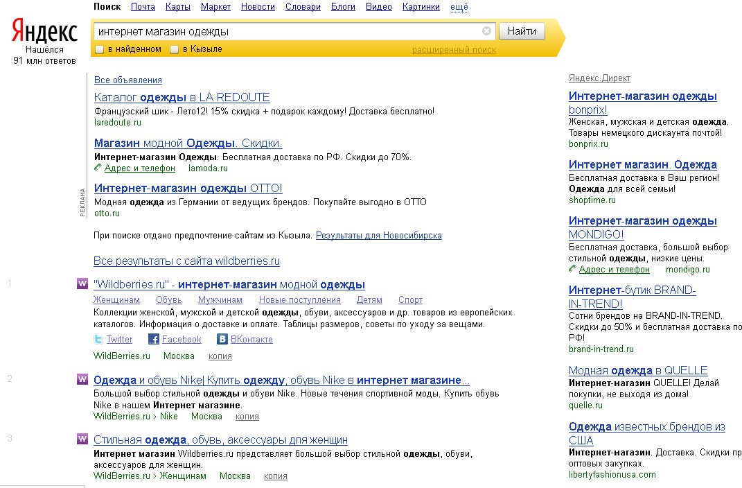Open lamoda "Адрес и телефон" phone link
742x488 pixels.
[x=139, y=168]
